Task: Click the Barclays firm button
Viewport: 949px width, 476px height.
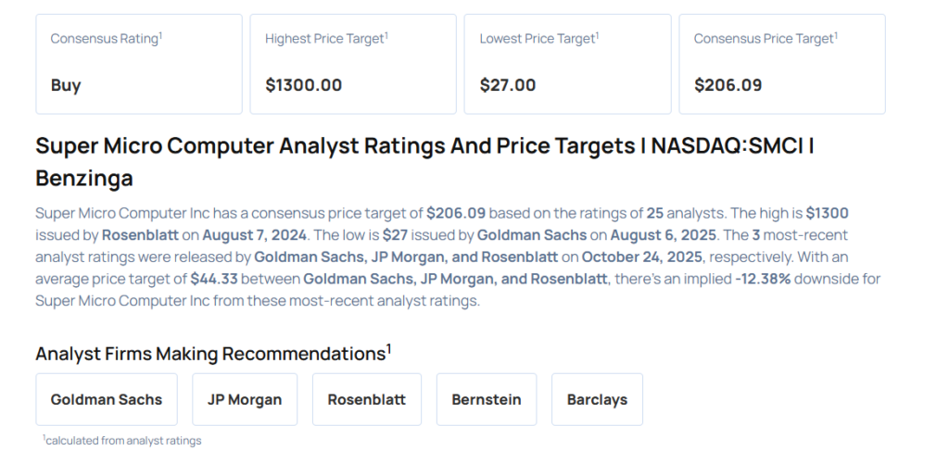Action: coord(597,399)
